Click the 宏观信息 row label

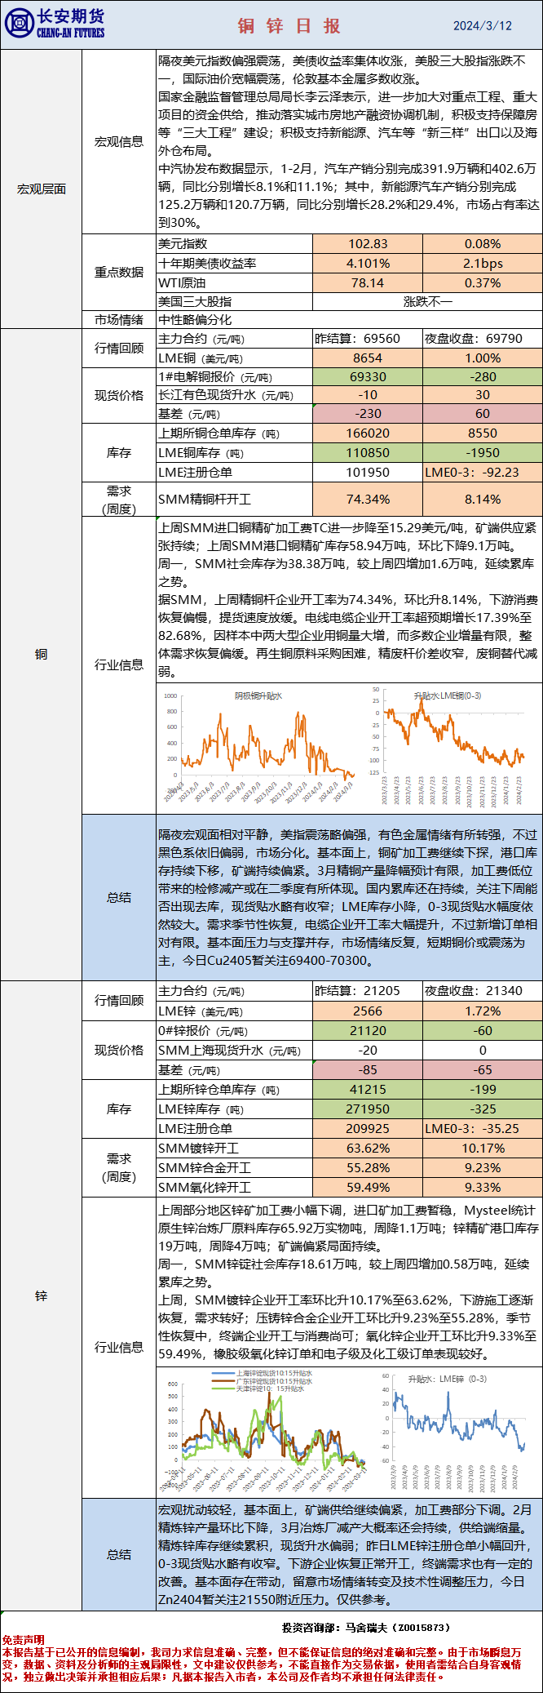(119, 142)
